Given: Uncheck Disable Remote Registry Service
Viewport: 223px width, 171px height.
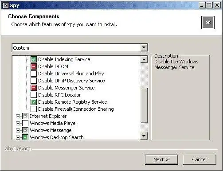Looking at the screenshot, I should pyautogui.click(x=34, y=102).
